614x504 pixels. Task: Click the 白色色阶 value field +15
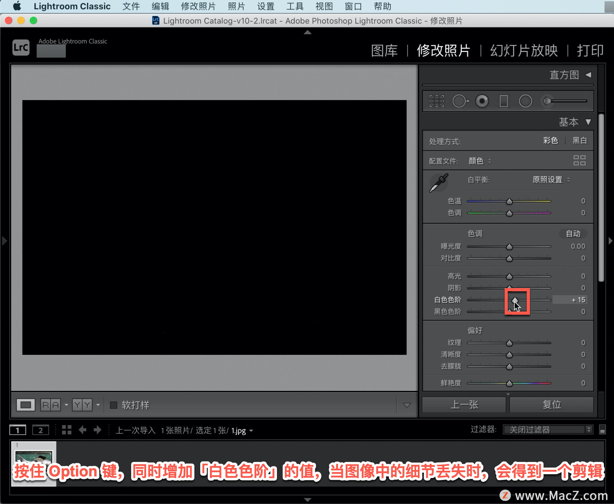pos(570,300)
